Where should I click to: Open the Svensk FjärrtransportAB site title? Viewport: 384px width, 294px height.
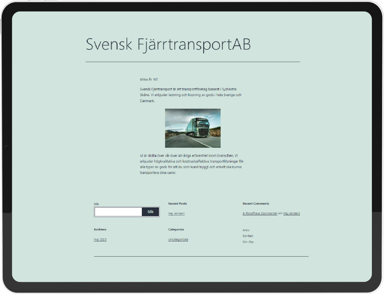(168, 45)
